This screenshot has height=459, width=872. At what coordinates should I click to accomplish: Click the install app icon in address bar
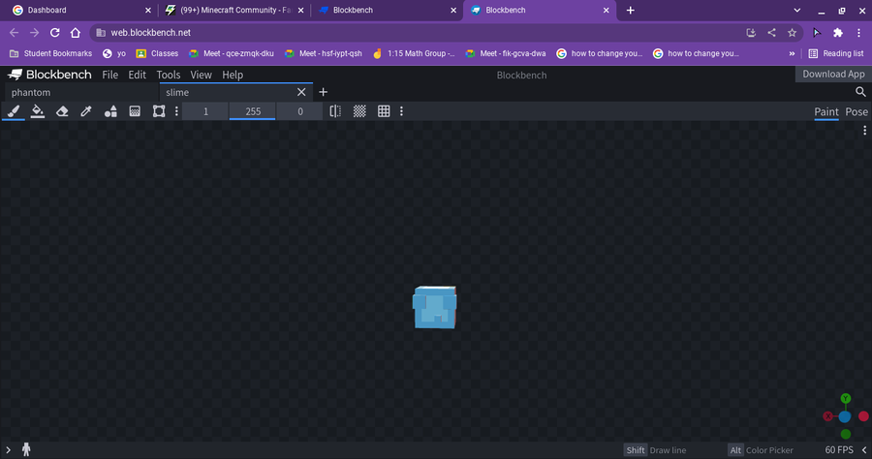pos(751,33)
